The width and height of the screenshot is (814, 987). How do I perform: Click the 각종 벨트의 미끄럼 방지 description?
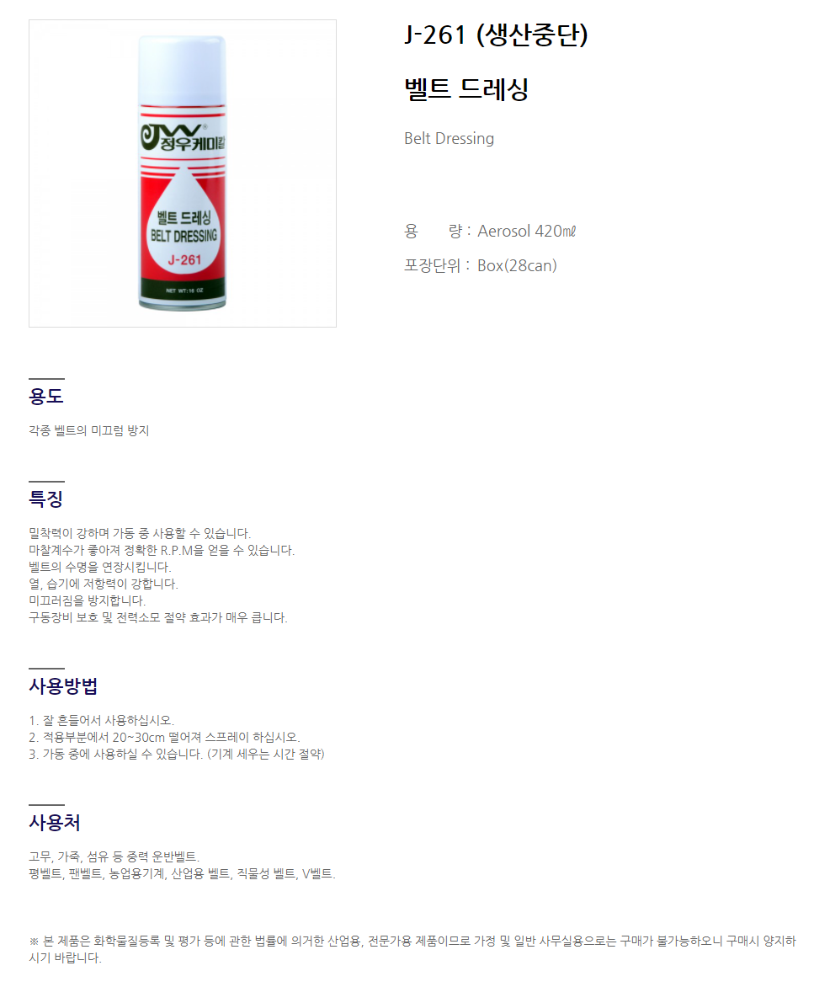click(88, 430)
